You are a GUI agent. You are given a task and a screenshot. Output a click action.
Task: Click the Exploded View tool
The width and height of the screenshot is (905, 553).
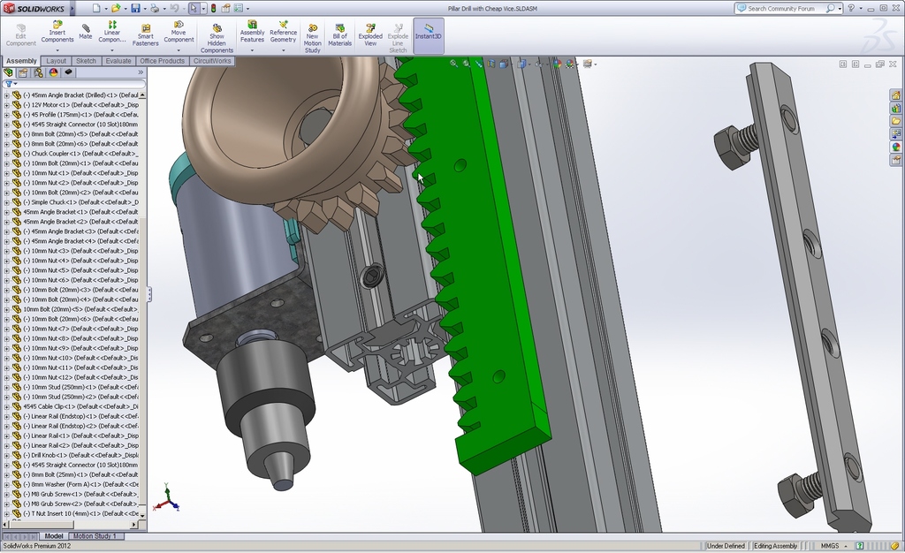coord(370,34)
